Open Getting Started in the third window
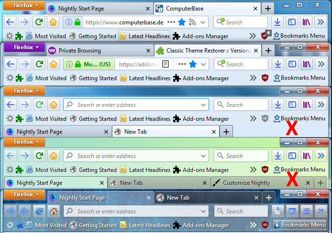This screenshot has width=332, height=233. [93, 119]
